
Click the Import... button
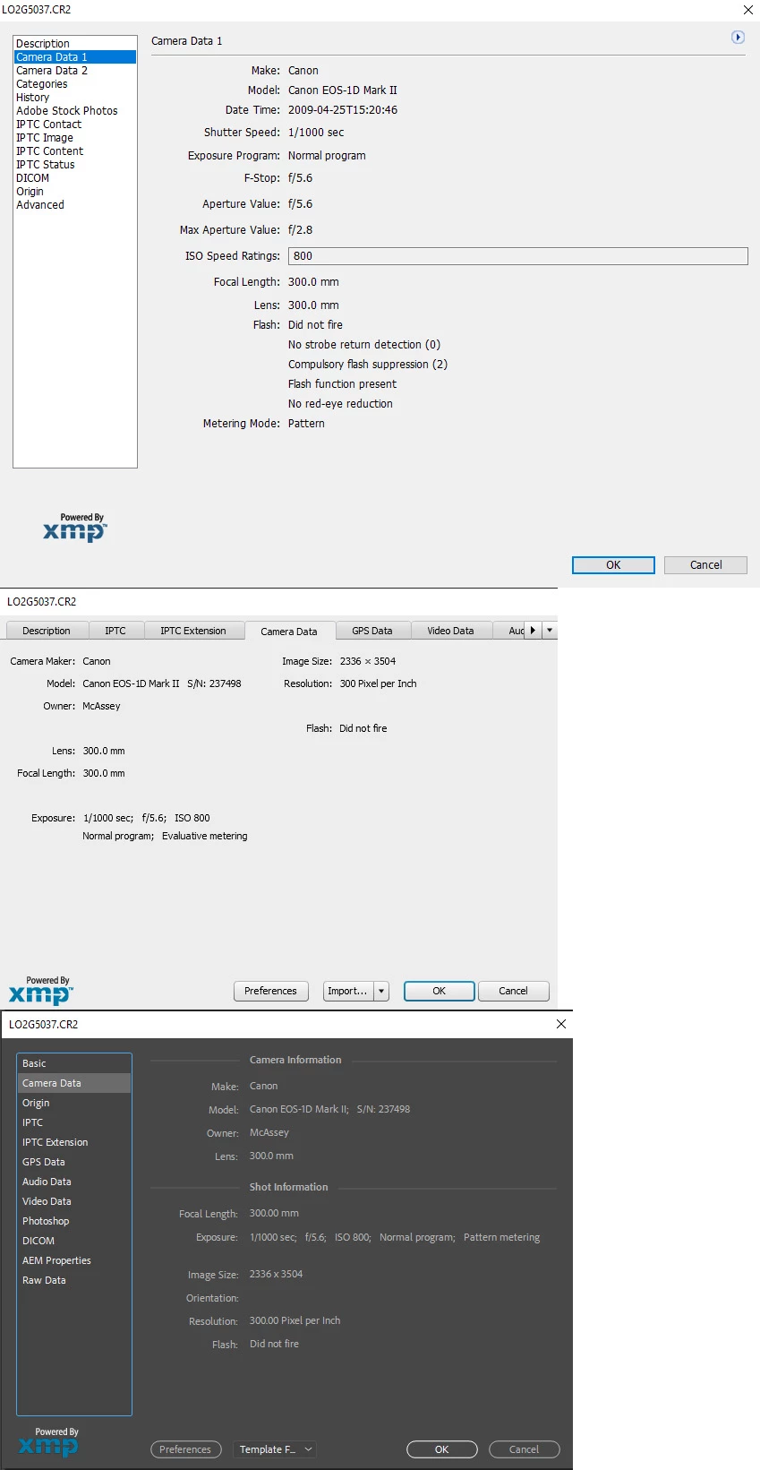[348, 991]
